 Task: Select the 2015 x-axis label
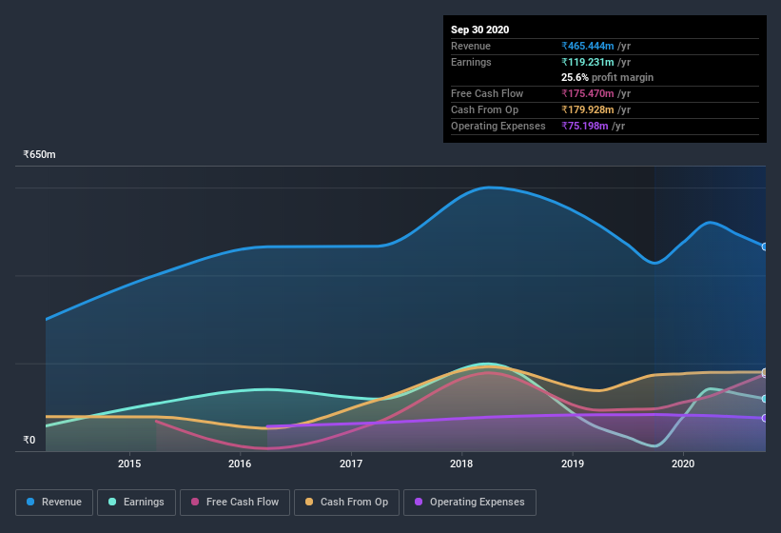click(129, 464)
